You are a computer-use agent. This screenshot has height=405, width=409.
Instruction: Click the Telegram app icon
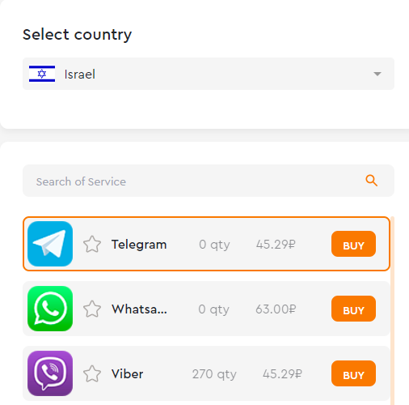[x=50, y=244]
